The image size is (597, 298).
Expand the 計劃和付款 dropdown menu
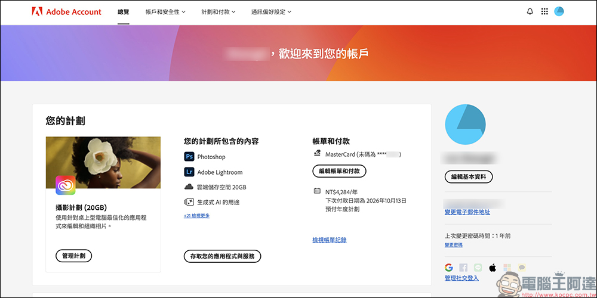tap(218, 11)
